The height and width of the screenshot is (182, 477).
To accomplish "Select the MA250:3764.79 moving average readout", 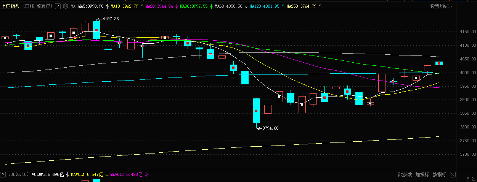I will (301, 6).
